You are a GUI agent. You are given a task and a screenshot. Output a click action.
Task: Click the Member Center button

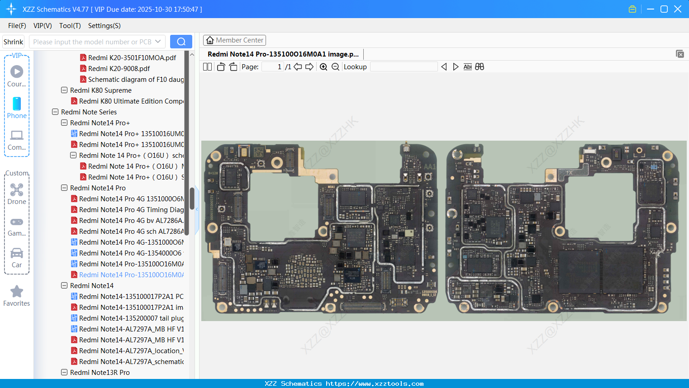pos(234,40)
